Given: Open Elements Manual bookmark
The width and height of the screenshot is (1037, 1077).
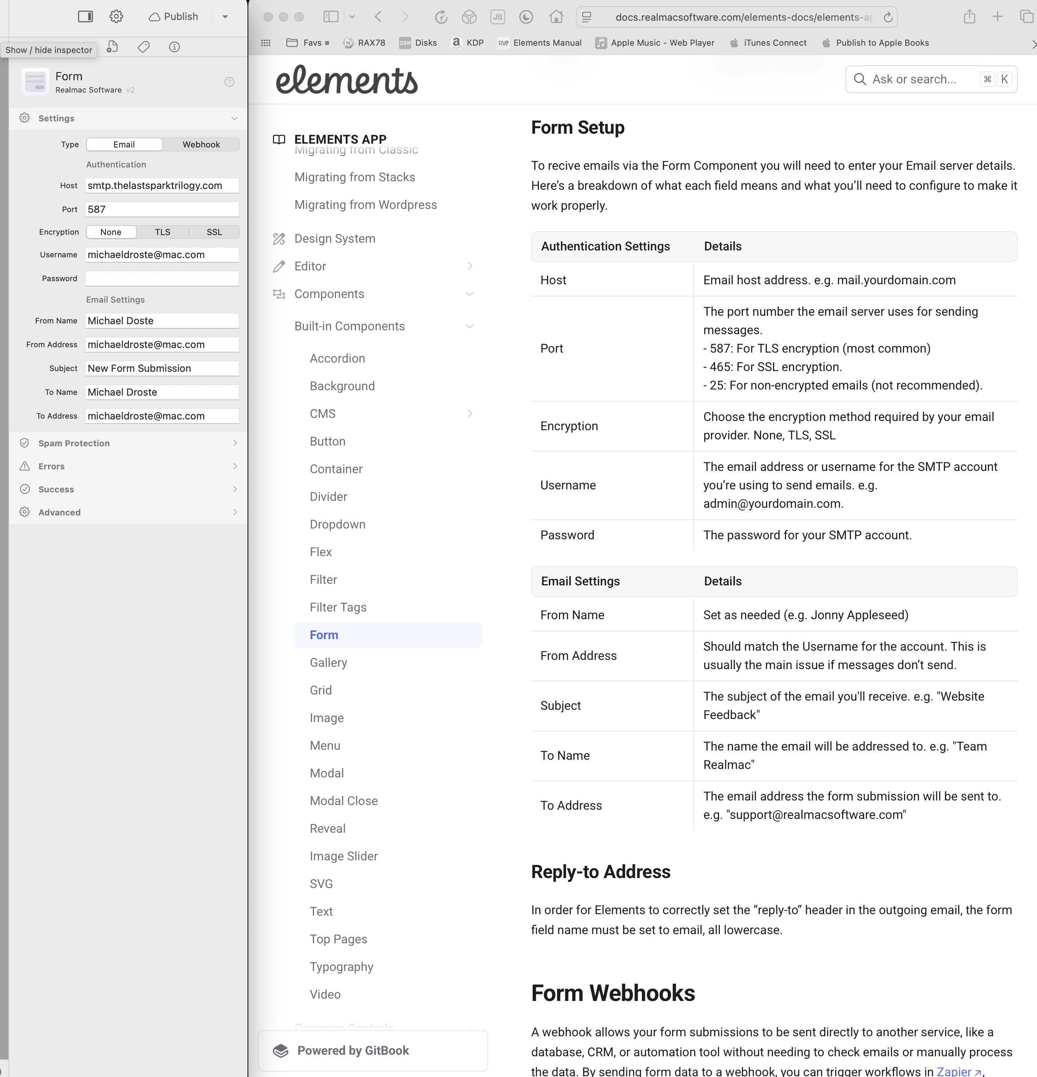Looking at the screenshot, I should tap(539, 43).
